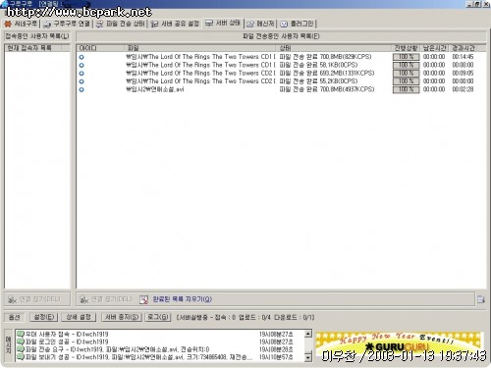Sort by the 상태 column header
This screenshot has width=491, height=368.
click(x=334, y=48)
